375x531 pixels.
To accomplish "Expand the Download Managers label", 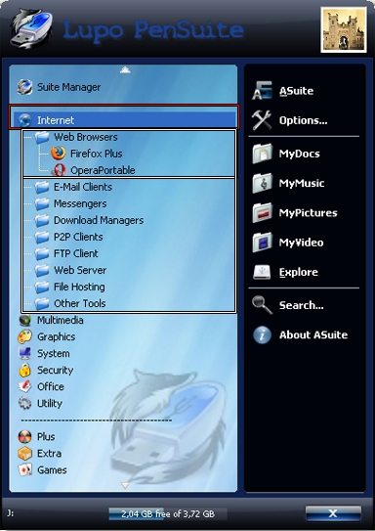I will click(x=99, y=220).
